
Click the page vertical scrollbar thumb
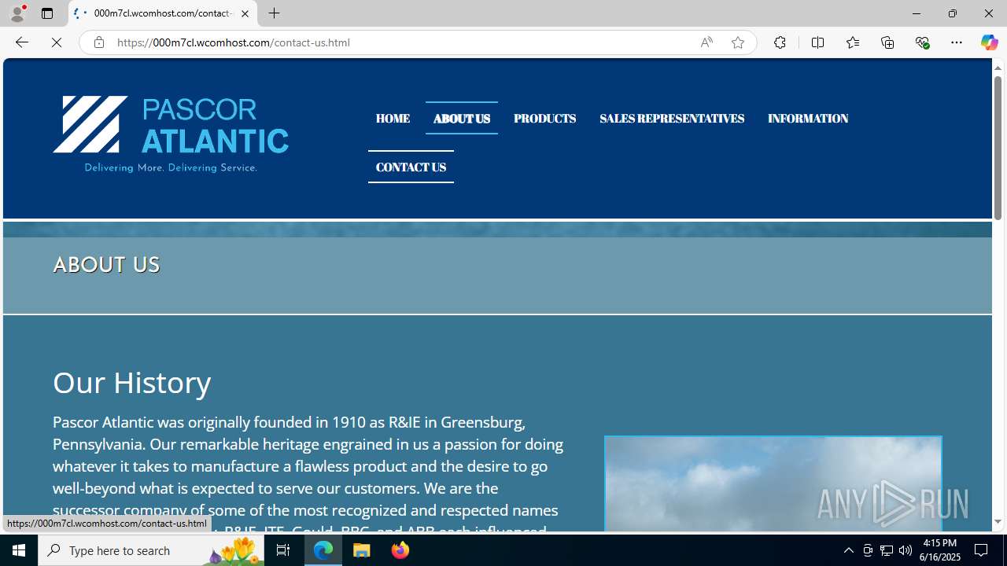click(998, 149)
